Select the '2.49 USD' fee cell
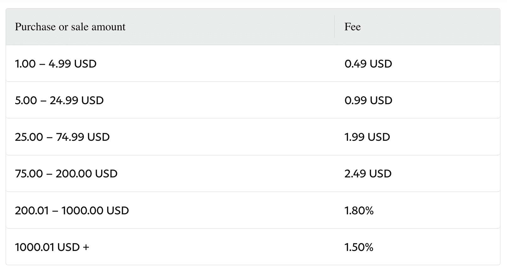Screen dimensions: 507x274 point(417,173)
